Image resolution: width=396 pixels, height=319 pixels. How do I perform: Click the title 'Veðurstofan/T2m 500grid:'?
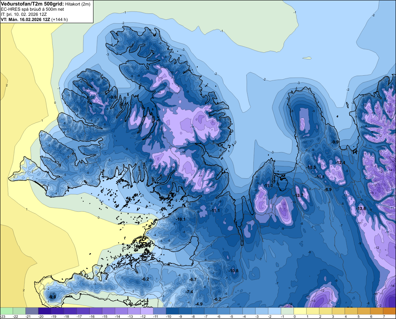tap(32, 4)
